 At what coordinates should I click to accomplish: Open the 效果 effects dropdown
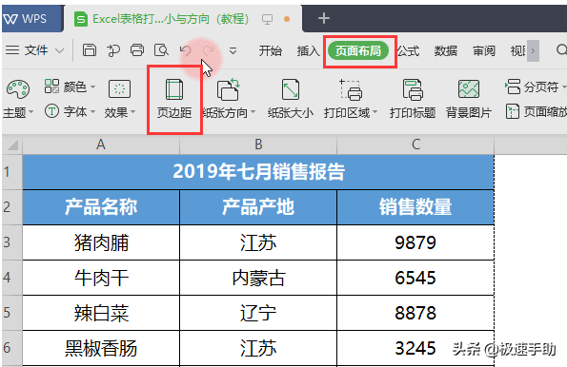(x=120, y=99)
